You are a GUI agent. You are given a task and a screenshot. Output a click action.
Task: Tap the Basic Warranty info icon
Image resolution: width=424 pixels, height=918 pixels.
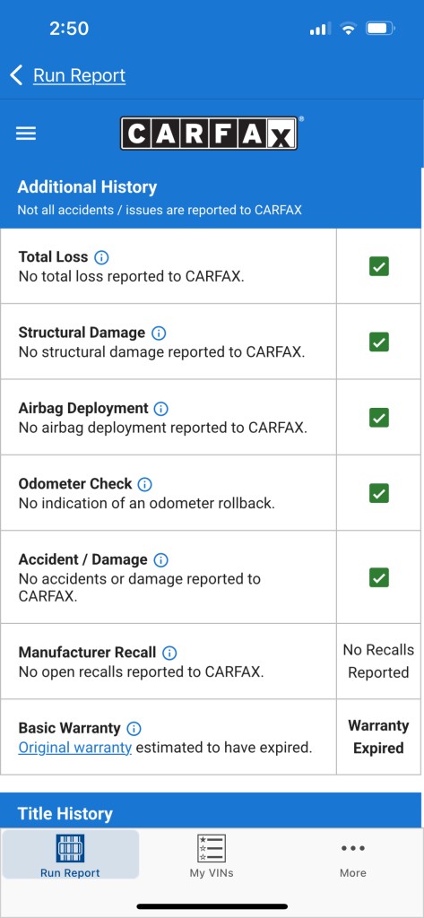click(x=134, y=729)
